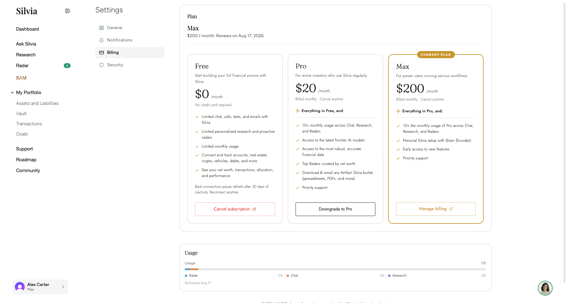
Task: Open Ask Silvia in the sidebar
Action: tap(26, 44)
